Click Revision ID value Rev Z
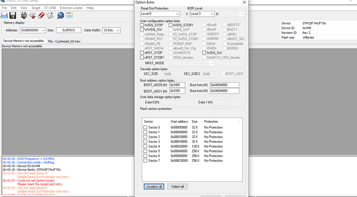 tap(307, 33)
